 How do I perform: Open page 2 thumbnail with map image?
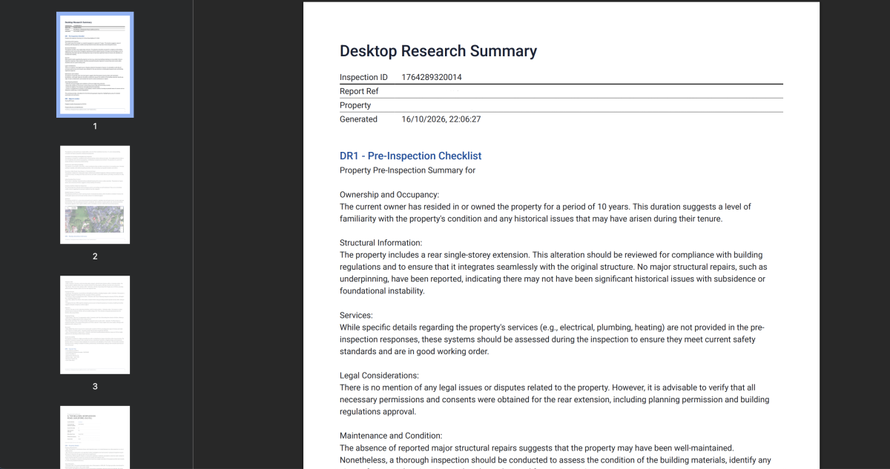[x=95, y=195]
